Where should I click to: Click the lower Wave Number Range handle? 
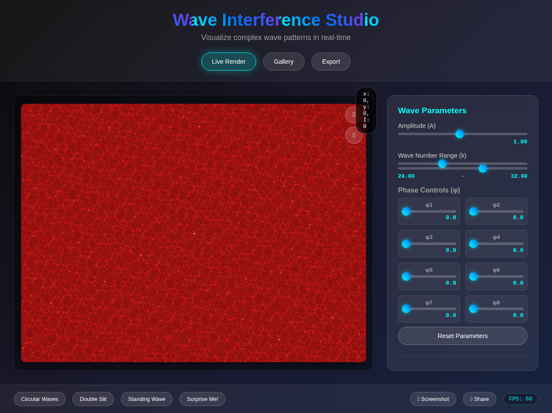point(442,164)
